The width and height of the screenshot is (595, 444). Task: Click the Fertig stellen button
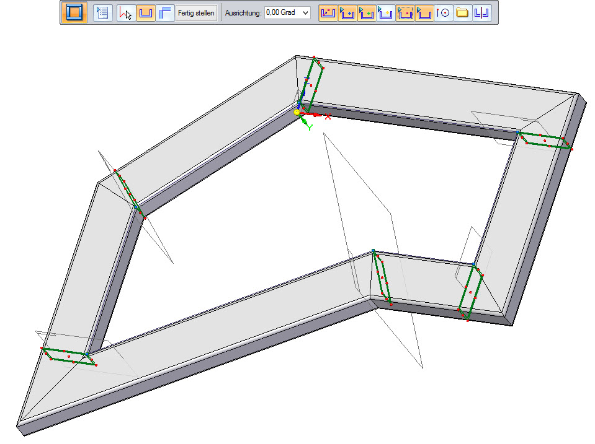point(196,12)
